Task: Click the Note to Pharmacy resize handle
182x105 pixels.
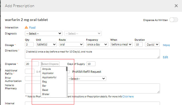Action: point(158,92)
